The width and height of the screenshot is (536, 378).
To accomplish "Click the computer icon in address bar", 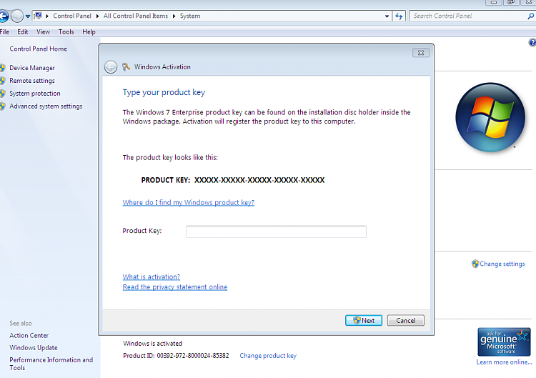I will point(38,16).
